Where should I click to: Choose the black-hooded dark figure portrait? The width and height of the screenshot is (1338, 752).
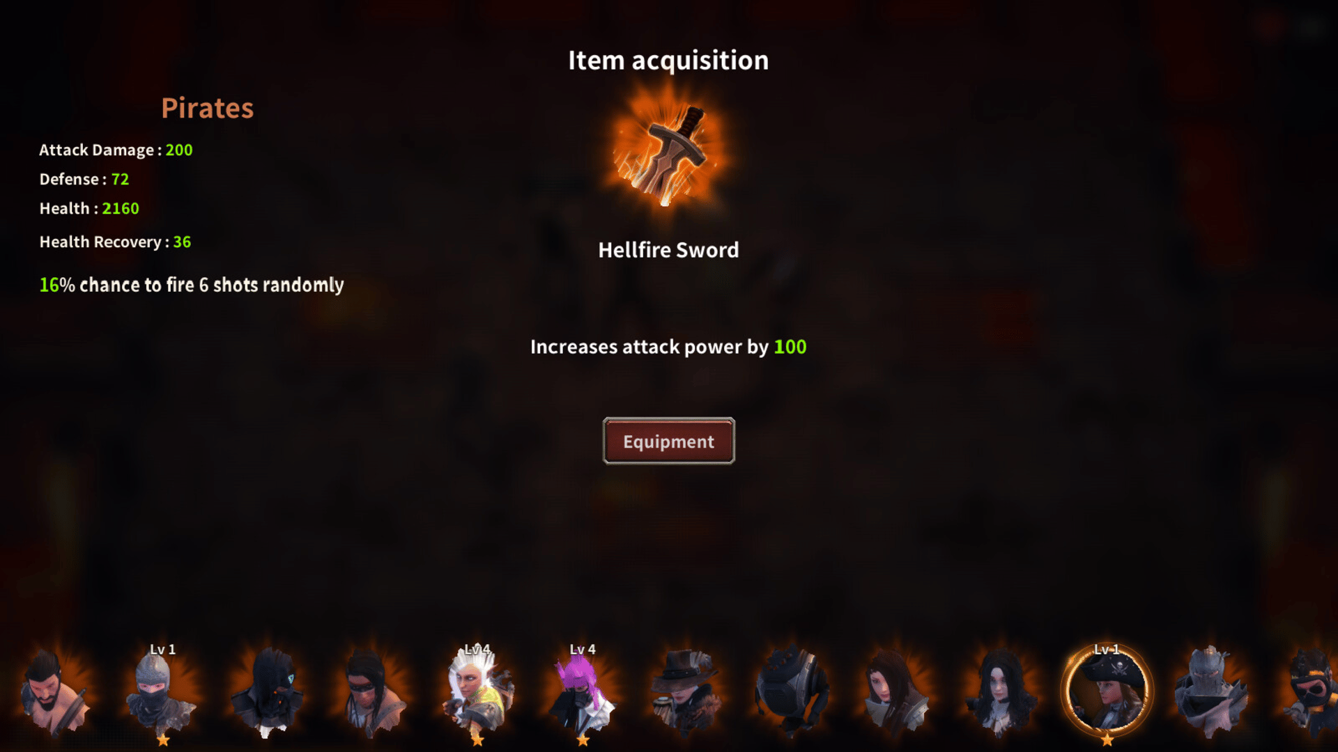(268, 693)
